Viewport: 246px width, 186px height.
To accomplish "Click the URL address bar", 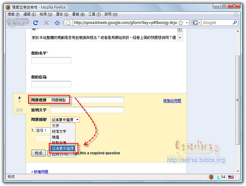I will point(125,23).
